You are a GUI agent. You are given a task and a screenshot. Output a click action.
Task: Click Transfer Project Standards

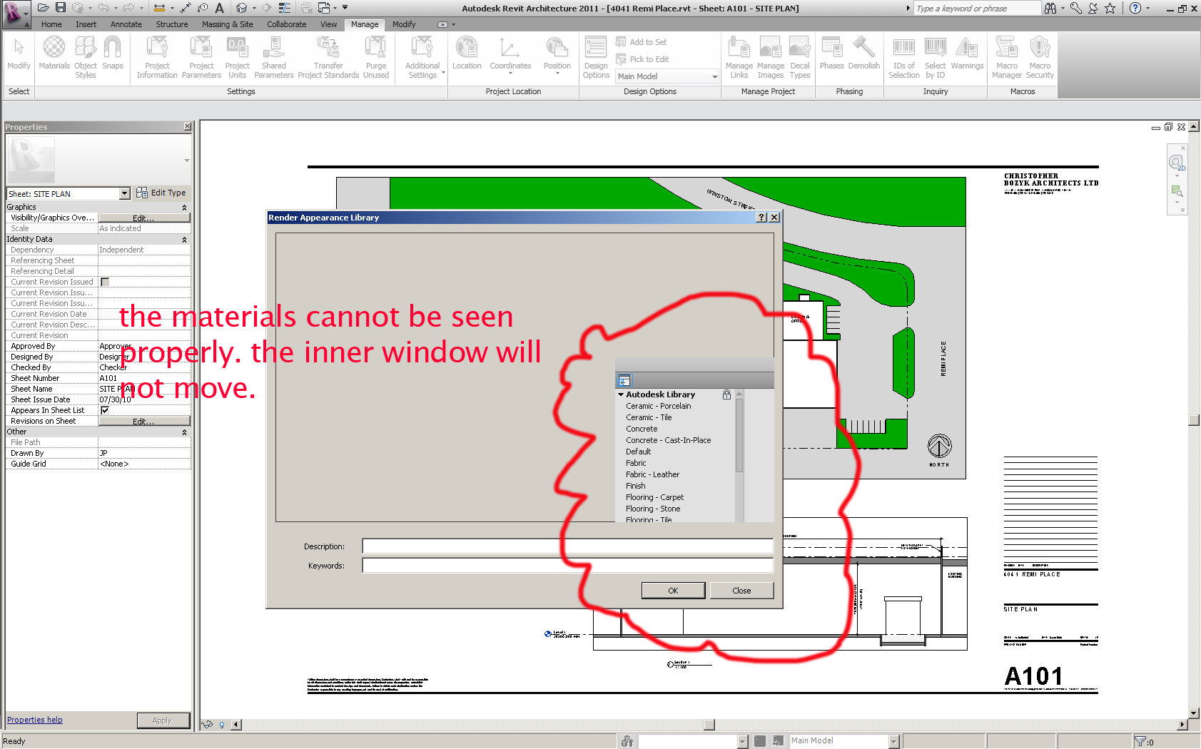328,58
